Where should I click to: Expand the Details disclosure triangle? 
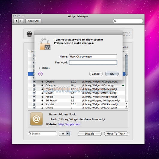coord(40,68)
